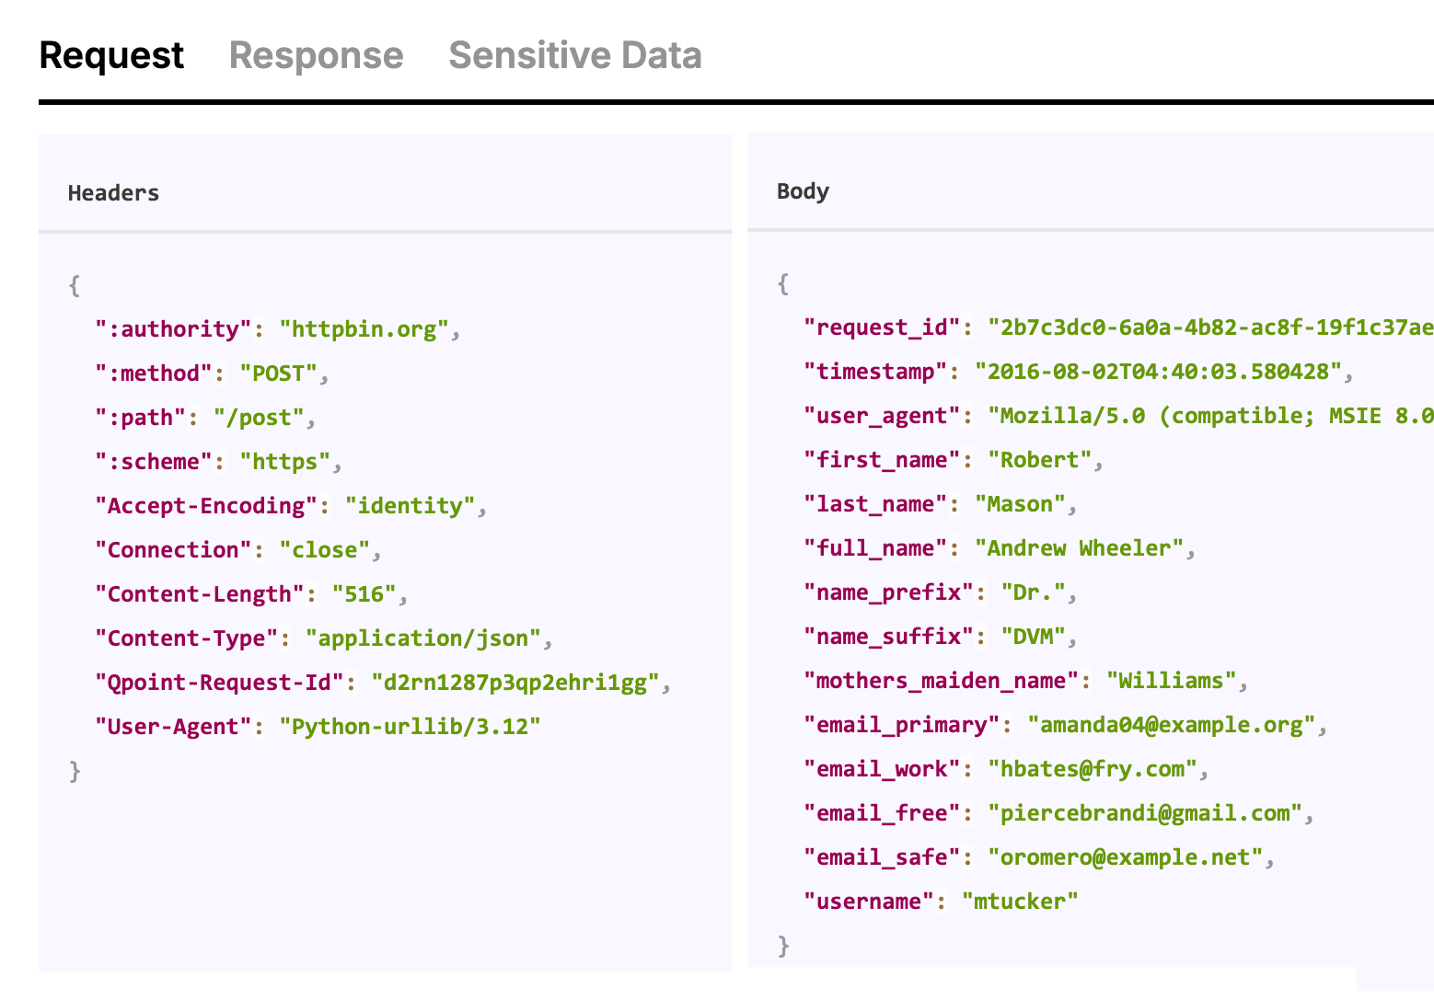Screen dimensions: 1434x1000
Task: Click the Content-Type application/json value
Action: (424, 638)
